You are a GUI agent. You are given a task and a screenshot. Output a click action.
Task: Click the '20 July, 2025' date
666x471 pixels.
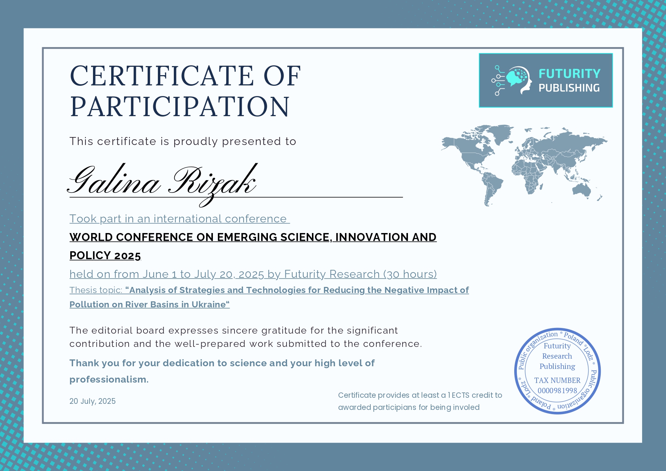(x=93, y=401)
